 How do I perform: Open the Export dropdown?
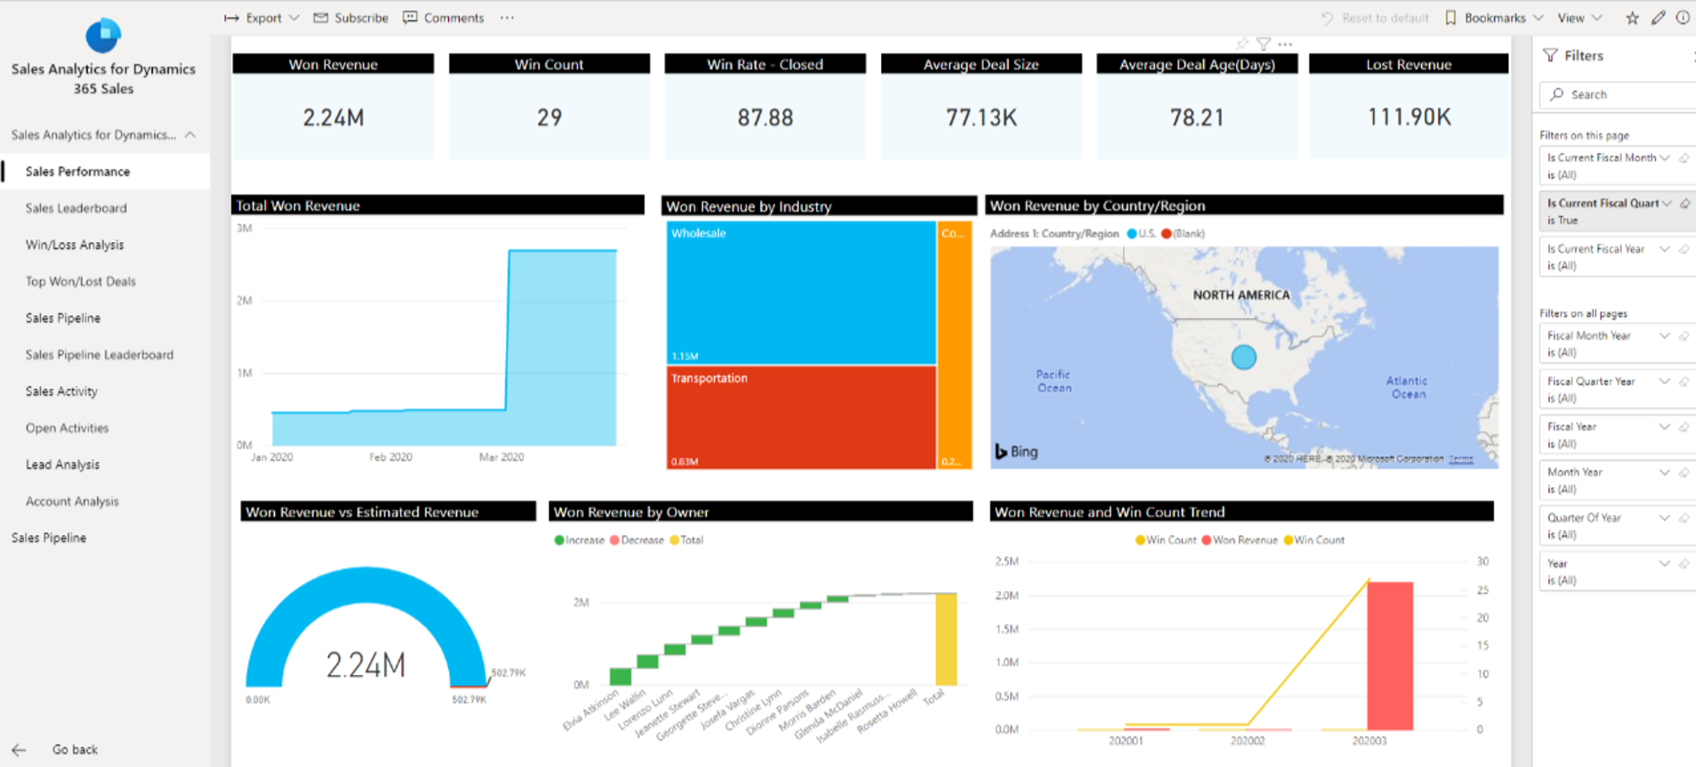point(262,18)
